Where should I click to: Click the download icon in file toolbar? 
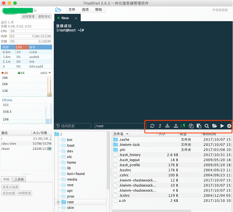point(168,126)
